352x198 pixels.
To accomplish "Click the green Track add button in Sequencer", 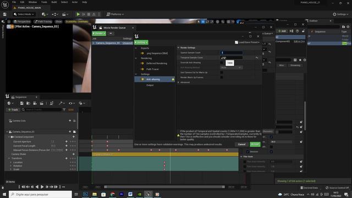I will (13, 109).
